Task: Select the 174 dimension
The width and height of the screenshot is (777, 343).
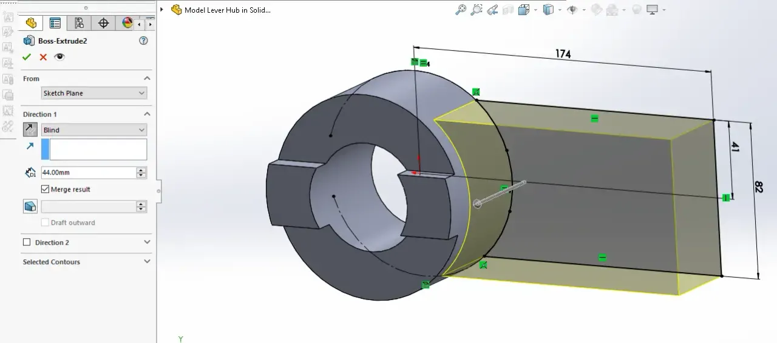Action: tap(563, 54)
